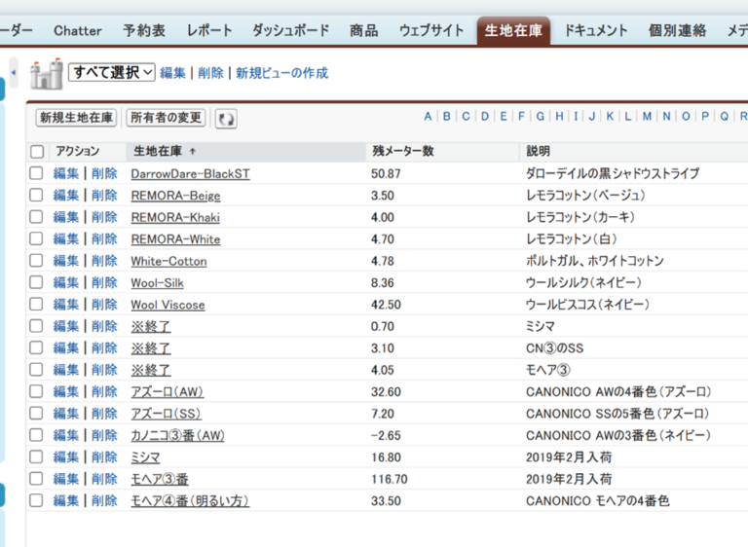Tick the White-Cotton row checkbox
The height and width of the screenshot is (547, 748).
(x=36, y=261)
